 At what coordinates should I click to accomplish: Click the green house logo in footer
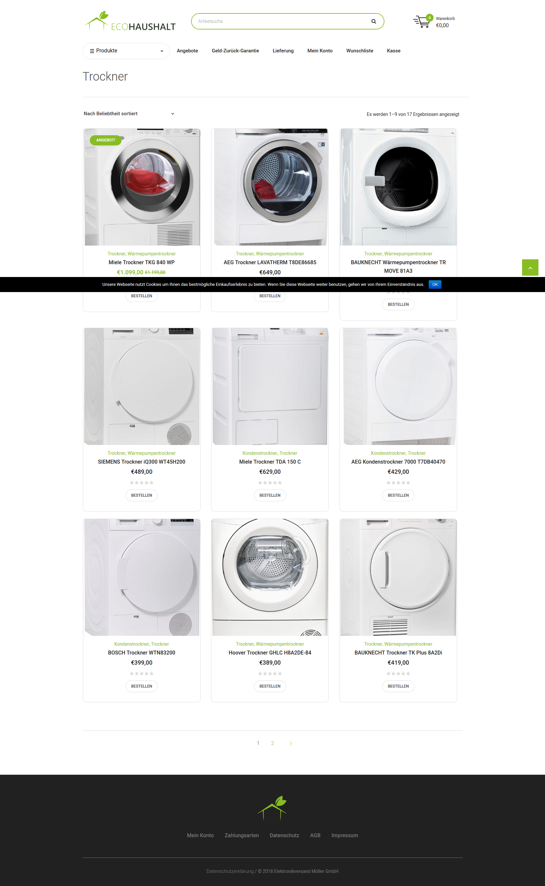click(272, 807)
